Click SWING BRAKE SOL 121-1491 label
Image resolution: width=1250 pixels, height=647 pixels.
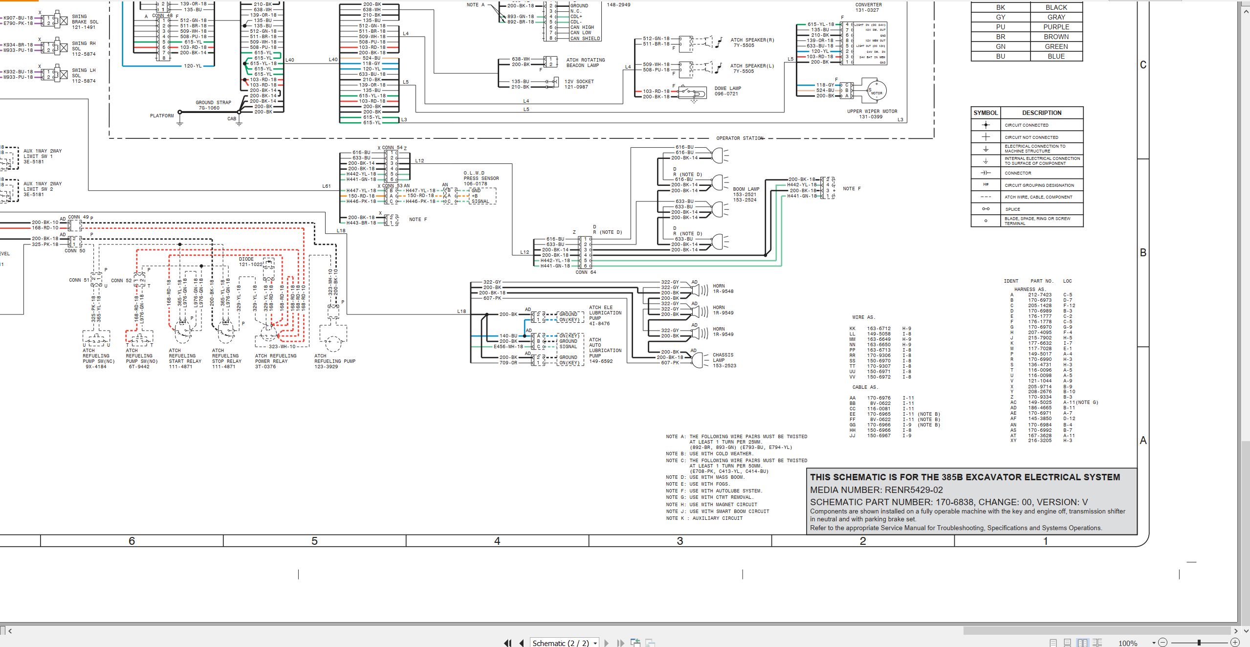pyautogui.click(x=85, y=22)
